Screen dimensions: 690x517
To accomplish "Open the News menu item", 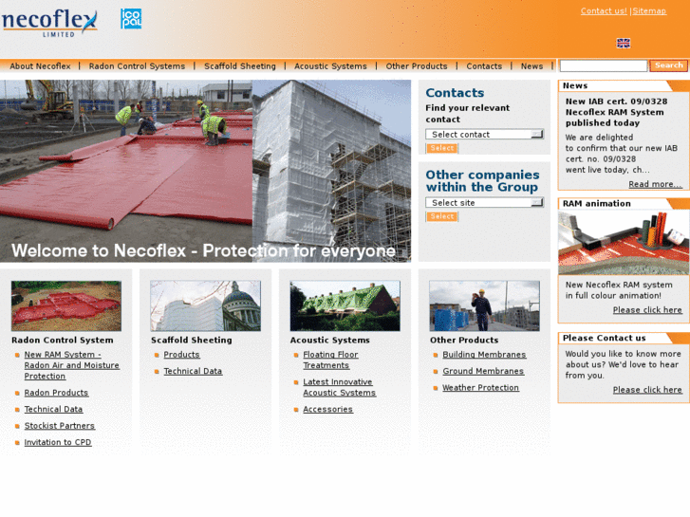I will coord(532,66).
